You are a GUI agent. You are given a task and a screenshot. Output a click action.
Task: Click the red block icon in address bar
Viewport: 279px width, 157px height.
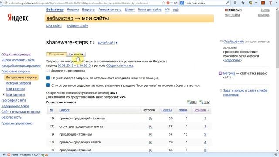[168, 3]
